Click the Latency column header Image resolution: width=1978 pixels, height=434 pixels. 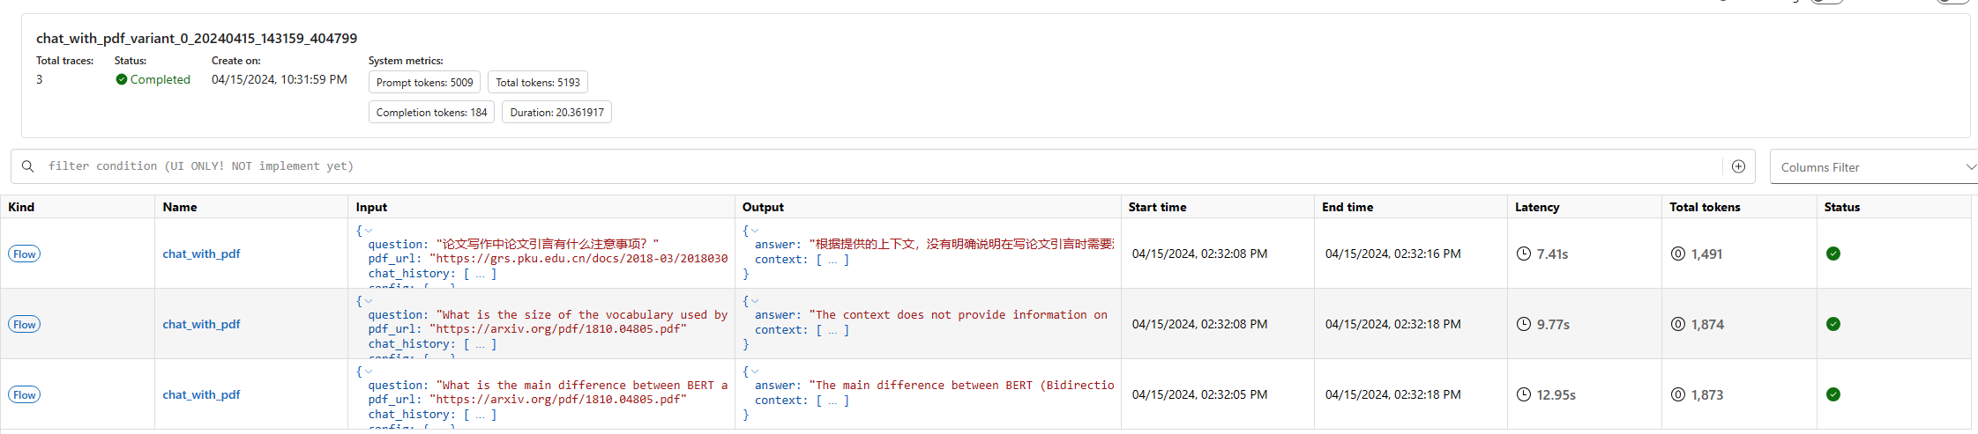(1536, 207)
